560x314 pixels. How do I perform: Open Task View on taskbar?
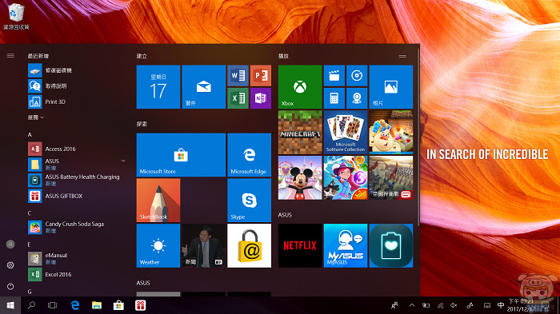53,305
